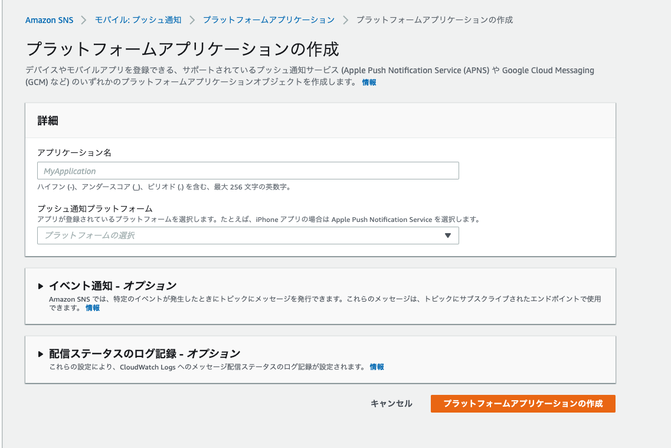Open 情報 link in イベント通知 section
The width and height of the screenshot is (671, 448).
92,308
